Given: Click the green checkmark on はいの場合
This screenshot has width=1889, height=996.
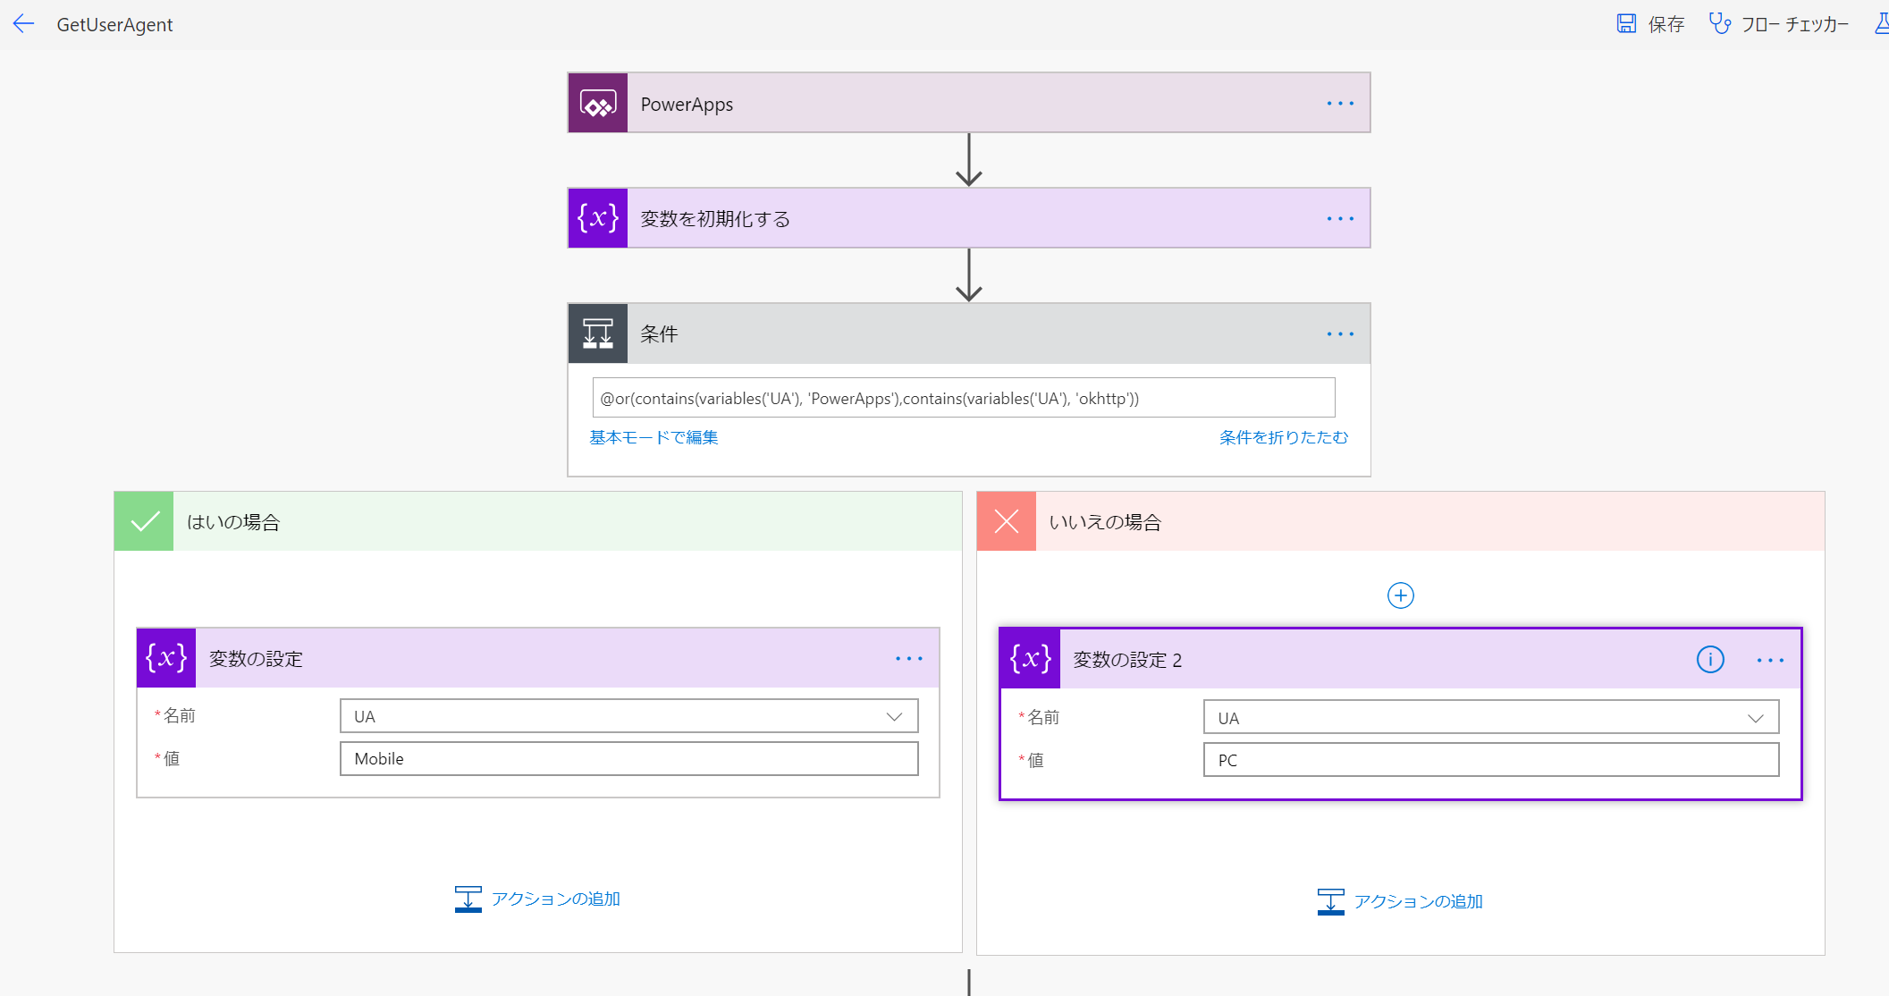Looking at the screenshot, I should 142,520.
